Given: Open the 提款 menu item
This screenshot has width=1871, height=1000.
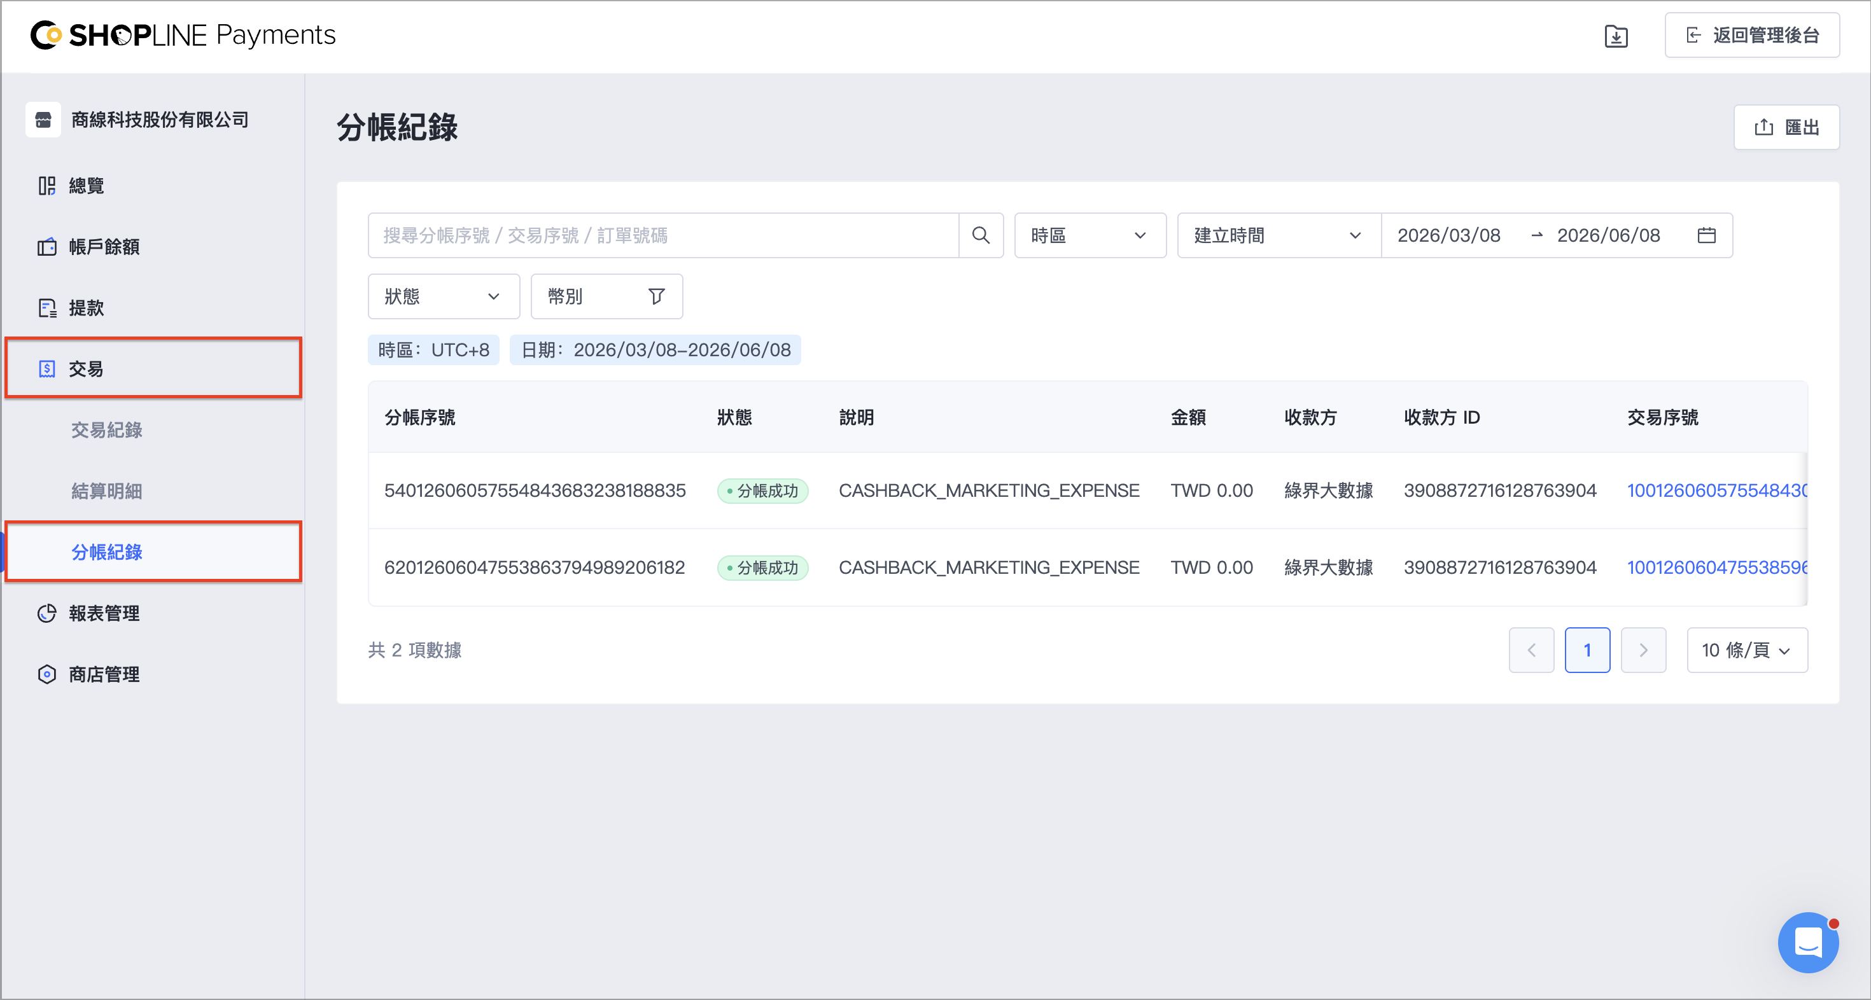Looking at the screenshot, I should (x=153, y=308).
